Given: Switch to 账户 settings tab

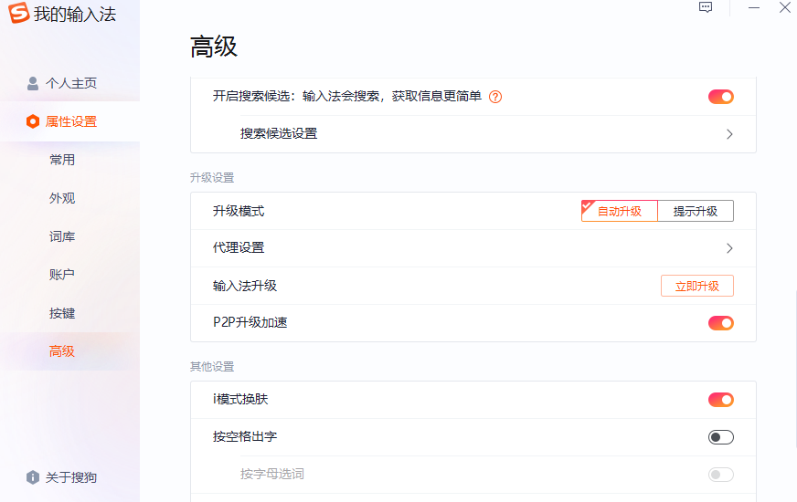Looking at the screenshot, I should (62, 275).
